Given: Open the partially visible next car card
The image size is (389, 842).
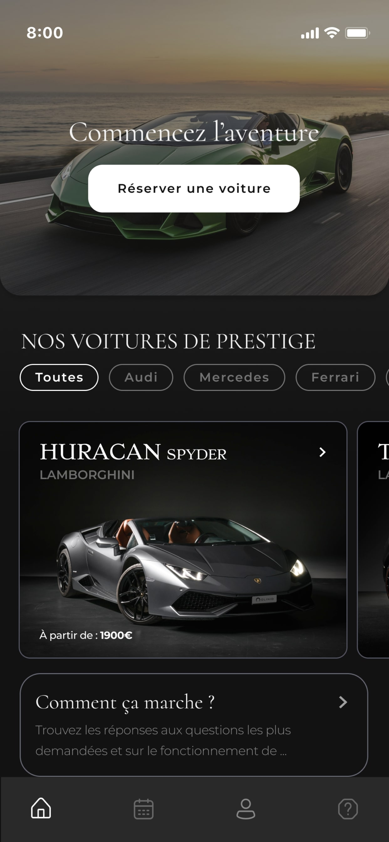Looking at the screenshot, I should click(373, 540).
